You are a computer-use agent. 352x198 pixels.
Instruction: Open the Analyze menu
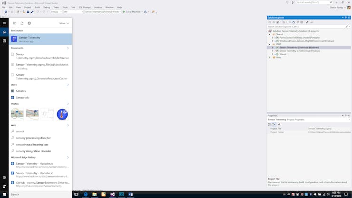98,8
